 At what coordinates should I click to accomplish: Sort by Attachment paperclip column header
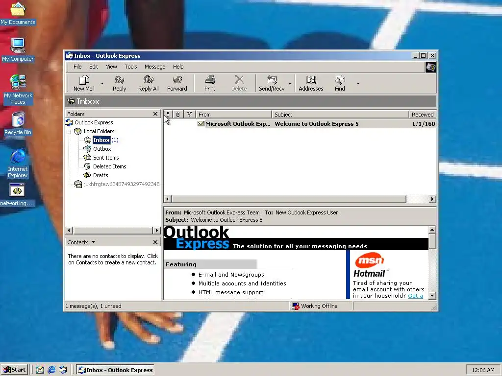178,114
